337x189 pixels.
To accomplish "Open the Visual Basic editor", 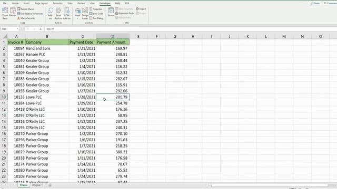I will coord(5,14).
